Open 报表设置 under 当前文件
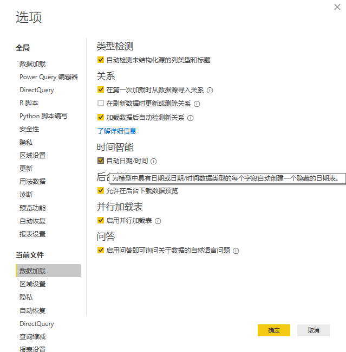The width and height of the screenshot is (346, 352). pos(32,349)
